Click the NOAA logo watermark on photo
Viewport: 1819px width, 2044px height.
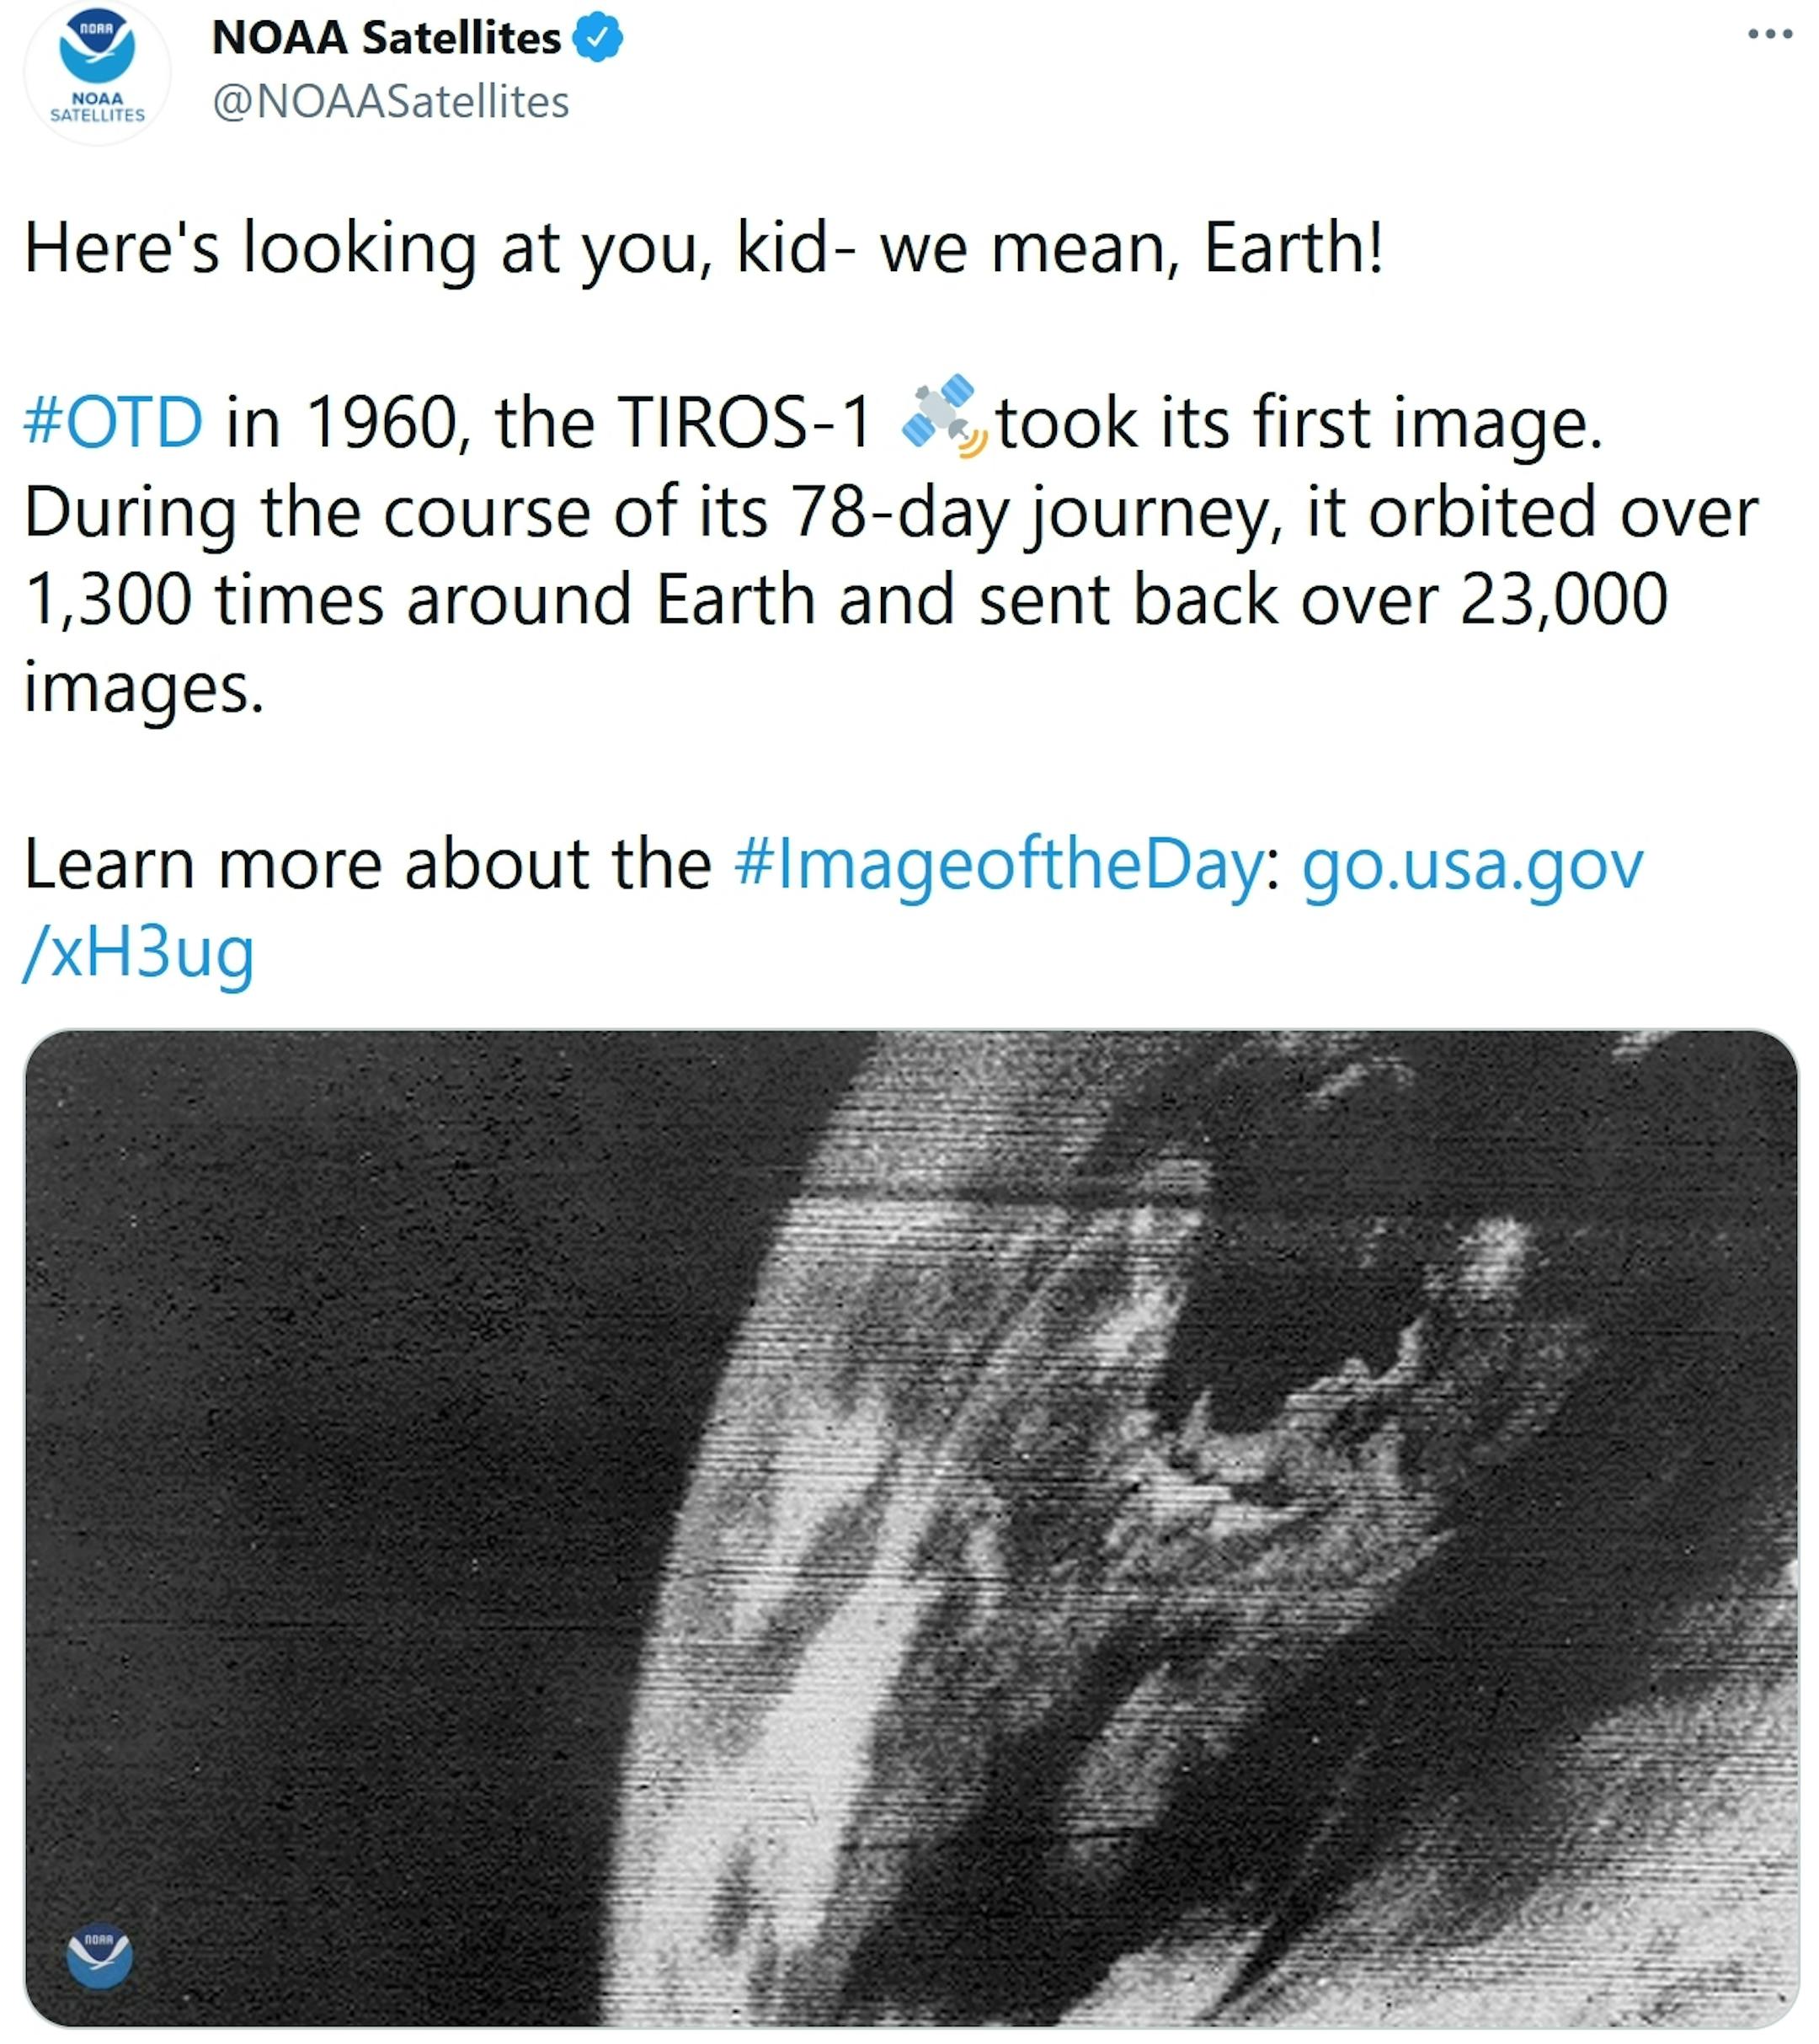pyautogui.click(x=99, y=1955)
